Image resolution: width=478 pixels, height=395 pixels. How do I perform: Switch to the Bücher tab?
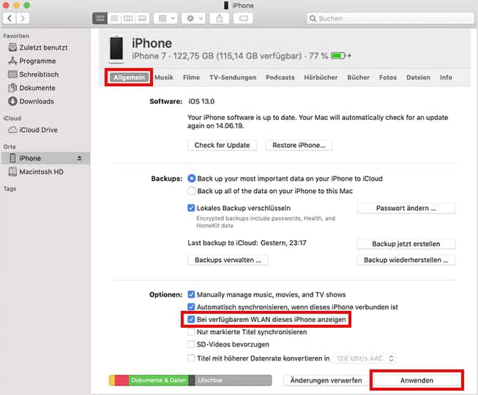(359, 78)
